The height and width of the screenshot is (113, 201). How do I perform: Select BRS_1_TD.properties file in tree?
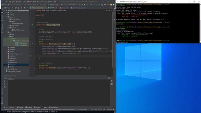[18, 30]
